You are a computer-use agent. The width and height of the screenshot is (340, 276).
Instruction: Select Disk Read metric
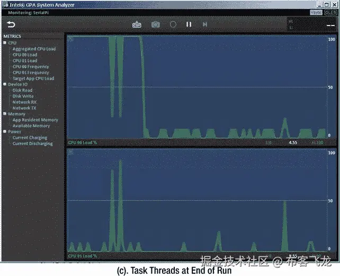tap(22, 90)
